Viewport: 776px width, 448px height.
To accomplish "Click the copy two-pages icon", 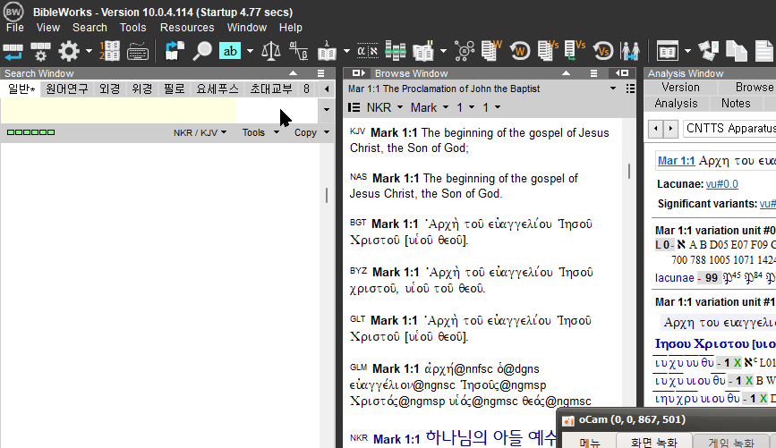I will (x=737, y=51).
